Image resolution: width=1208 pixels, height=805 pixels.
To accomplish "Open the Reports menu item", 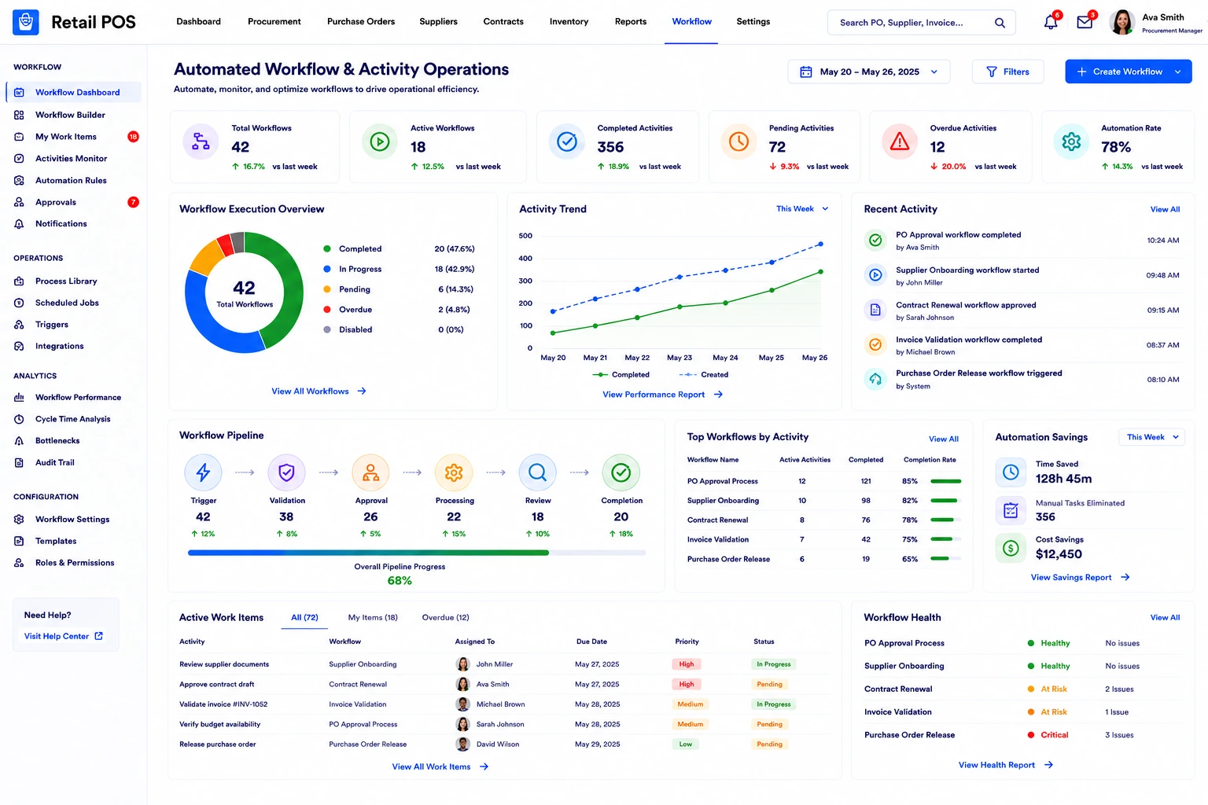I will click(x=631, y=22).
